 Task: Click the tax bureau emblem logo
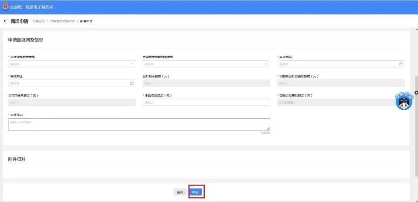coord(5,7)
